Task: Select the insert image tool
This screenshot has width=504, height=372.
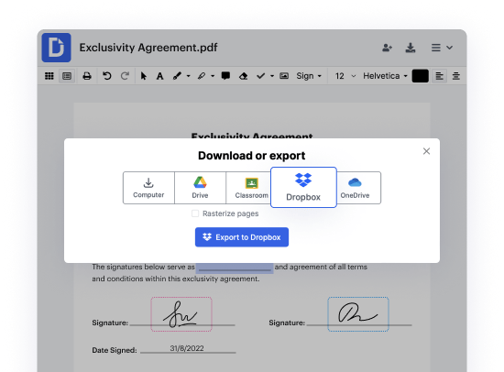Action: click(284, 76)
